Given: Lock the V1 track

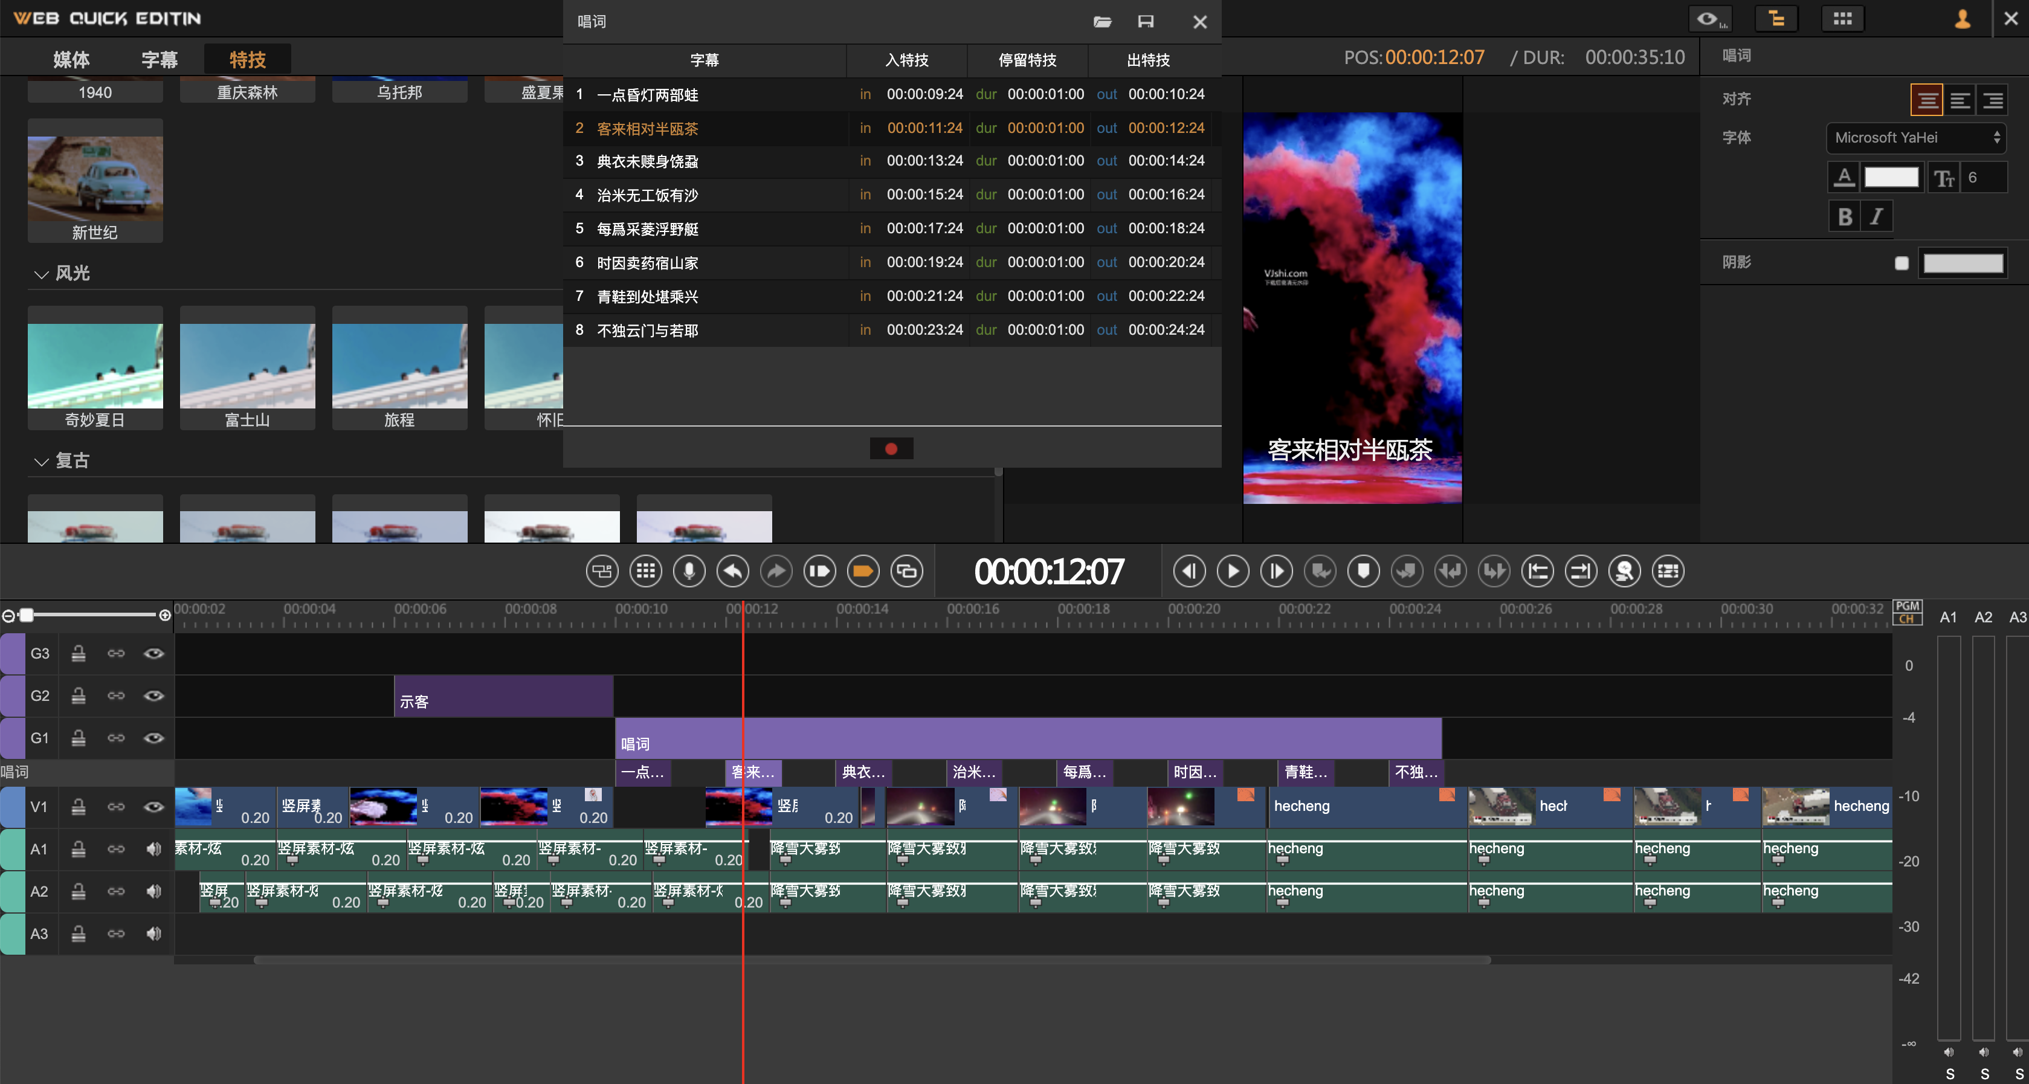Looking at the screenshot, I should [79, 807].
